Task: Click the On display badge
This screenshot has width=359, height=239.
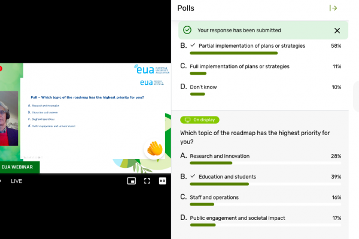Action: pyautogui.click(x=200, y=120)
